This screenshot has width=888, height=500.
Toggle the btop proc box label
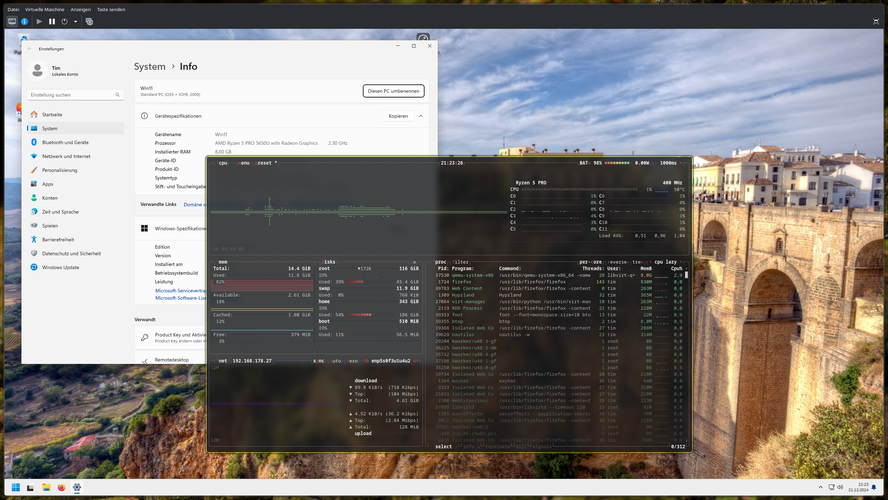(x=440, y=262)
